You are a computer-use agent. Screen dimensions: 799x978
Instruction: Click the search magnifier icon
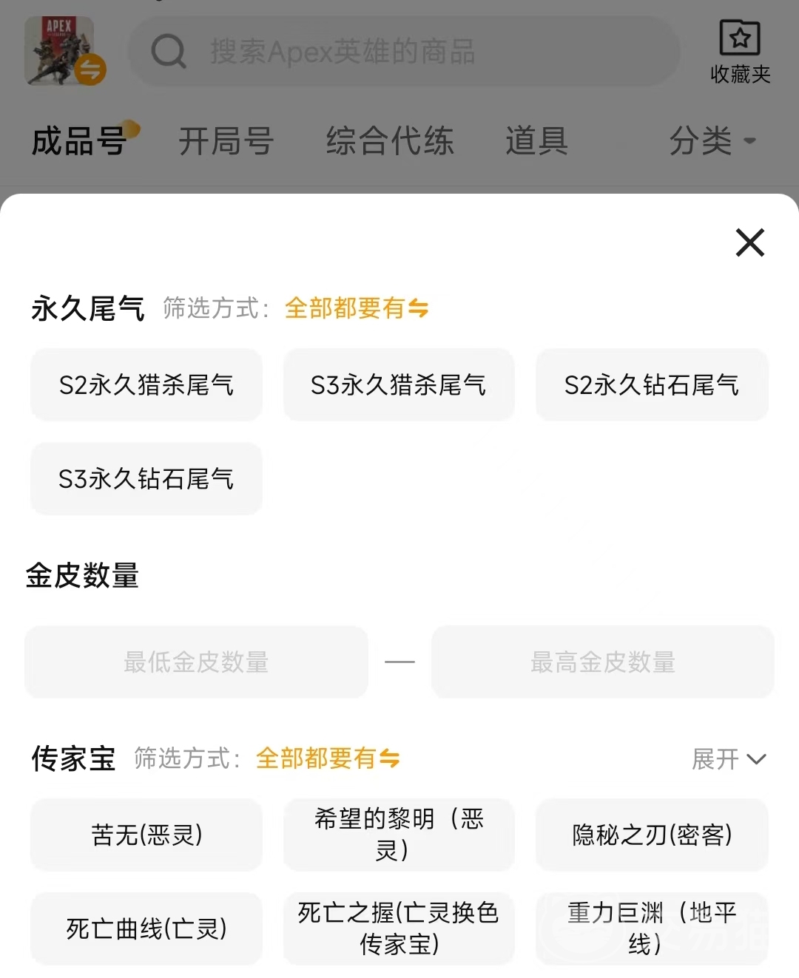pos(169,52)
